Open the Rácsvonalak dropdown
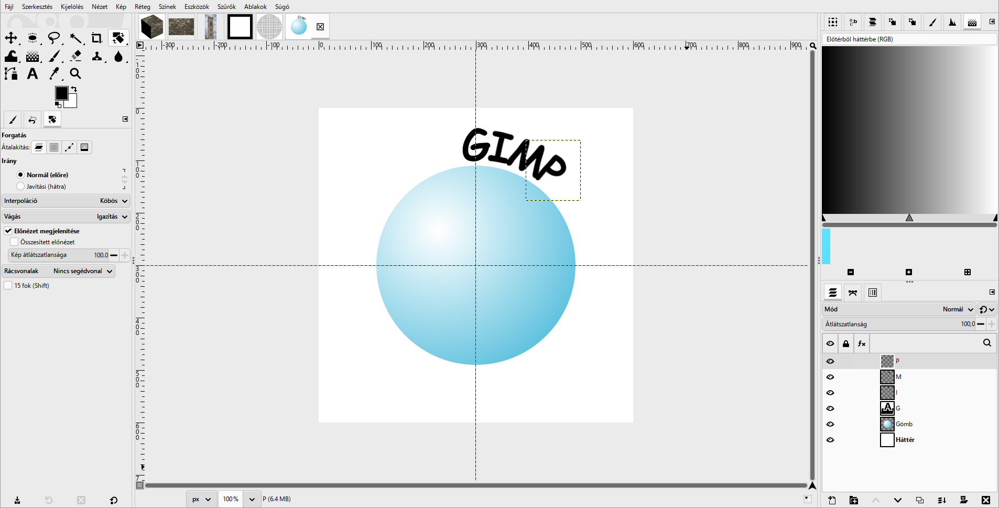This screenshot has width=999, height=508. click(x=59, y=271)
